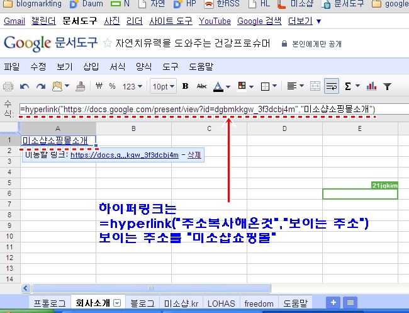Select cell A1 미소샵쇼핑몰소개
409x313 pixels.
tap(58, 140)
